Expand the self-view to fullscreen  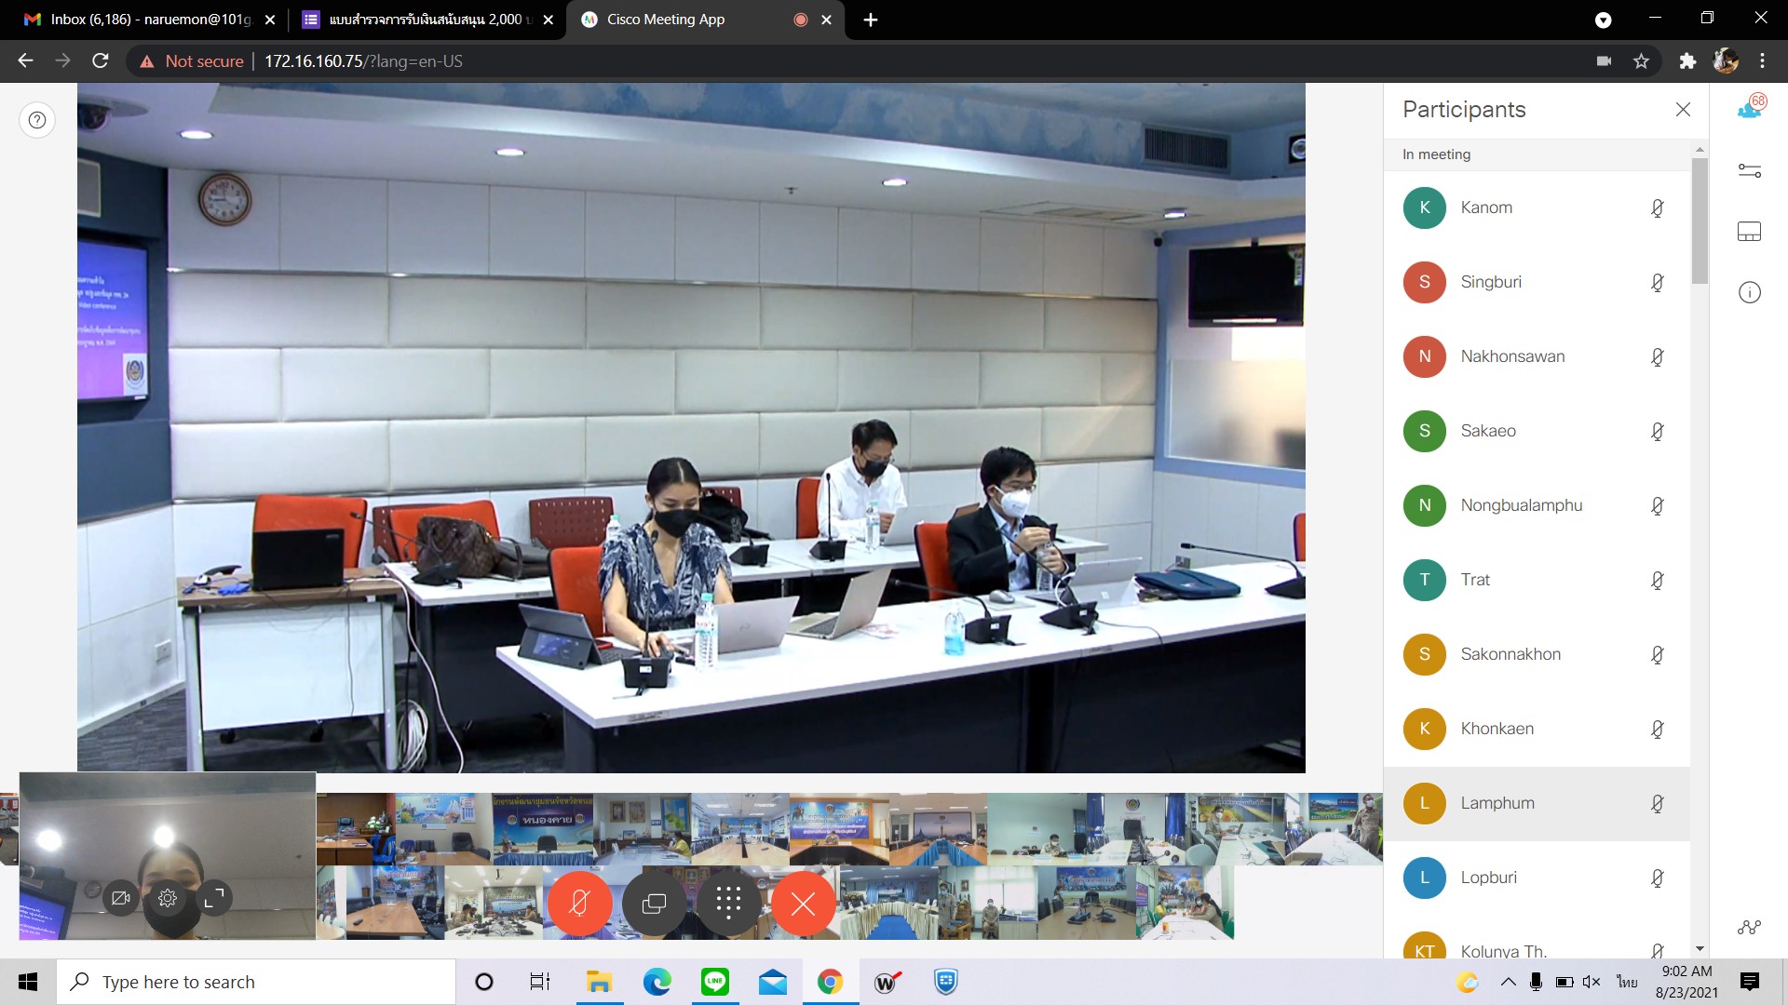point(214,898)
